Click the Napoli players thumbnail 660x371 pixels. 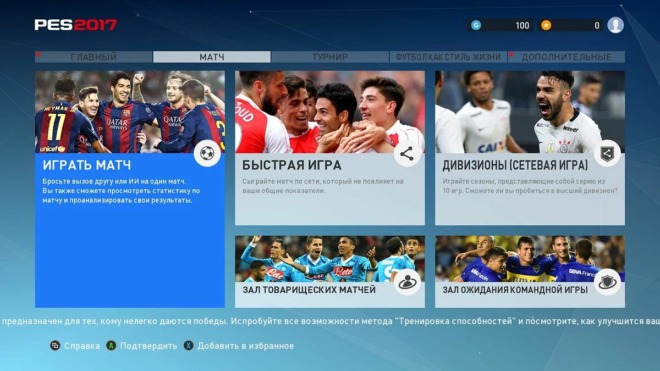[330, 259]
